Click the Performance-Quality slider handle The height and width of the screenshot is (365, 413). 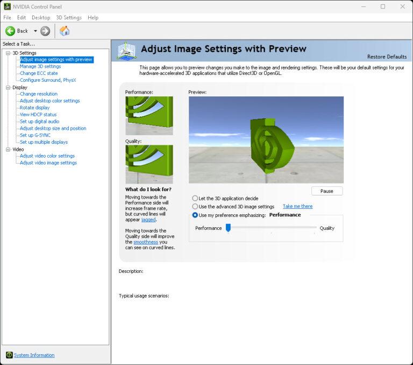point(228,228)
